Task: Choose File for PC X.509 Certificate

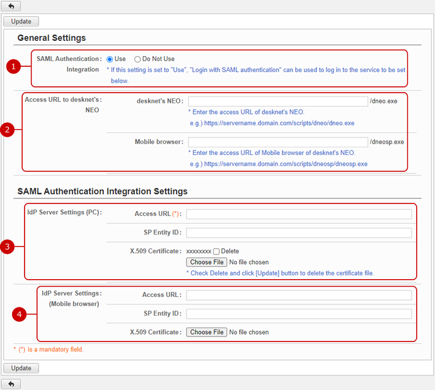Action: tap(207, 262)
